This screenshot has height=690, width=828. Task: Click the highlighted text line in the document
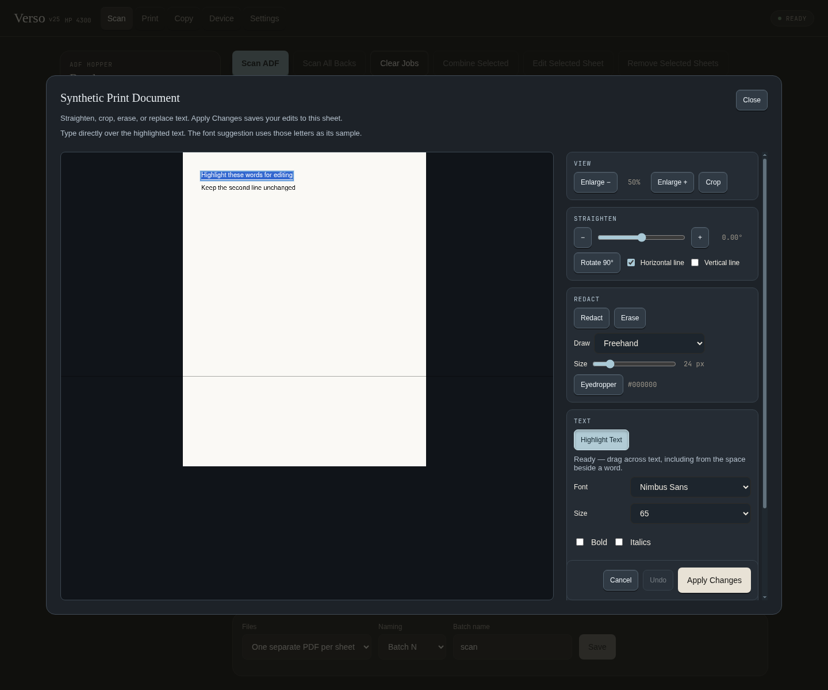tap(247, 175)
